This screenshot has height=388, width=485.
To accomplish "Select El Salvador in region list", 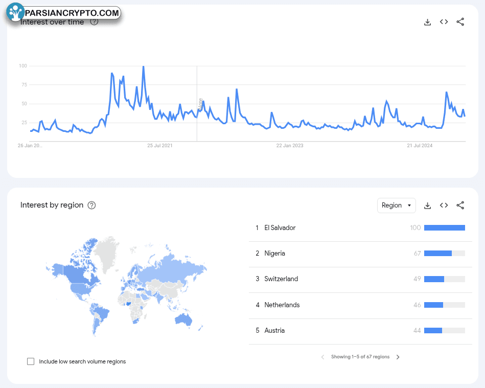I will pyautogui.click(x=280, y=228).
